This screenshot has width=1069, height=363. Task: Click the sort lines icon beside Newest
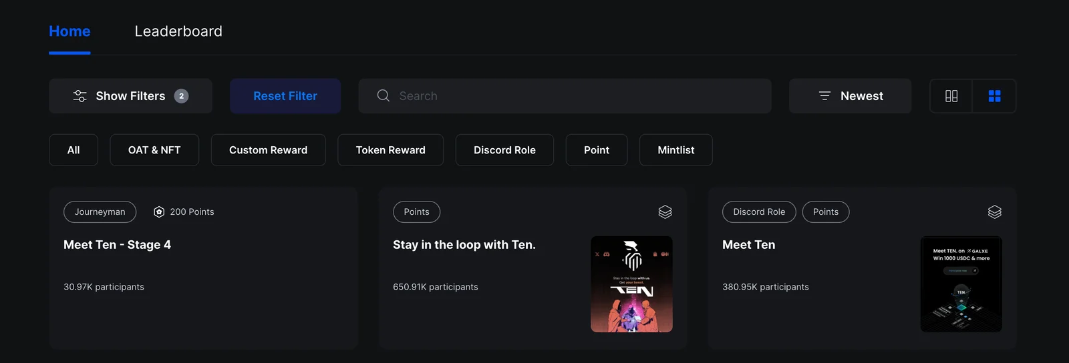824,96
